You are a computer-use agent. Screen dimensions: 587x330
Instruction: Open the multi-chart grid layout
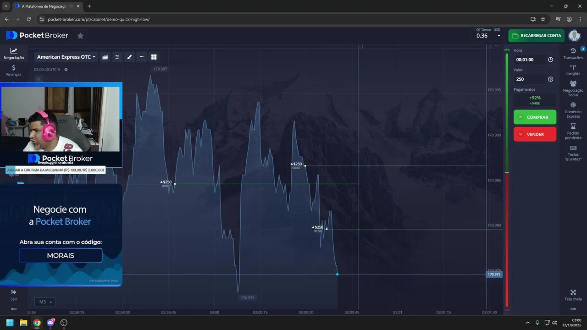[154, 57]
